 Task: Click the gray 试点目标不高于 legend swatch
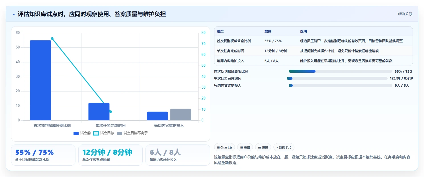119,133
